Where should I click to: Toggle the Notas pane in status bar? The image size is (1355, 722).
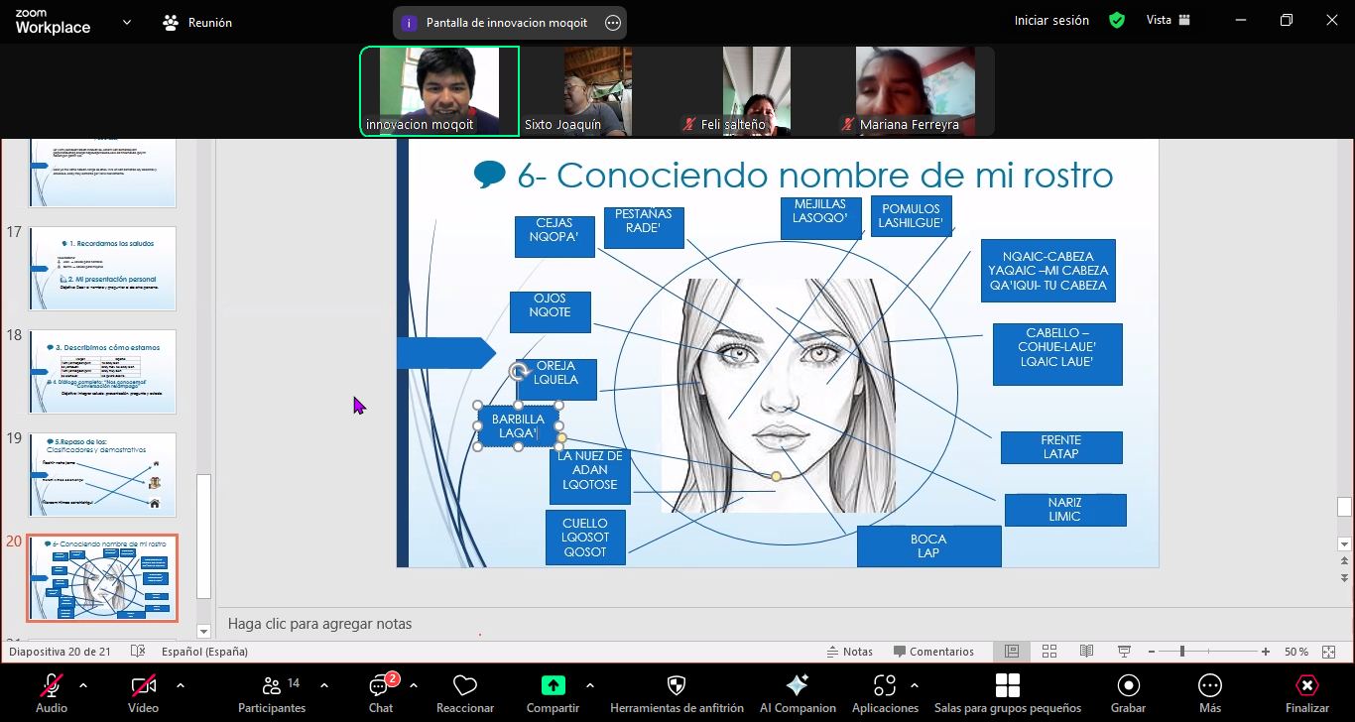(x=849, y=652)
